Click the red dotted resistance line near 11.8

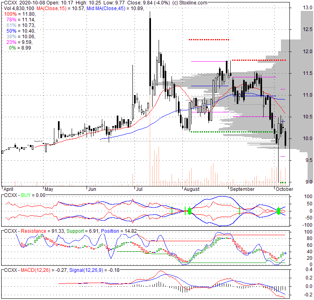click(x=259, y=60)
